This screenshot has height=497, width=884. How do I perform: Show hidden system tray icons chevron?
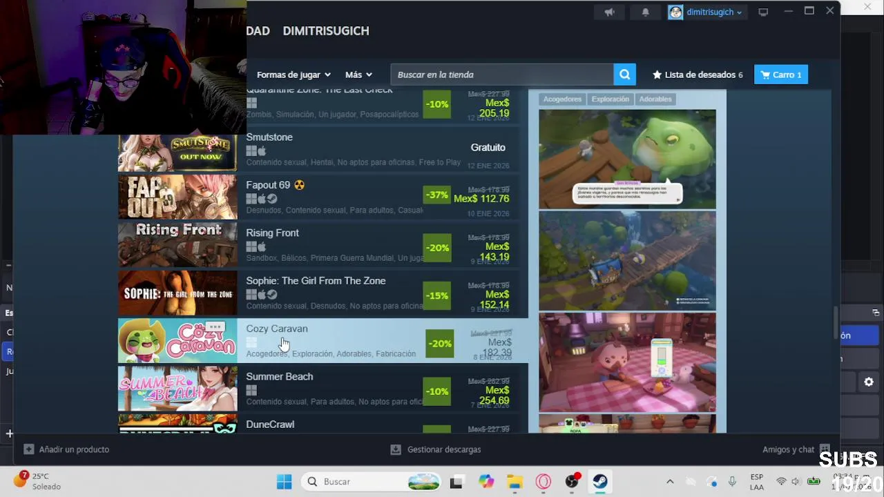669,482
